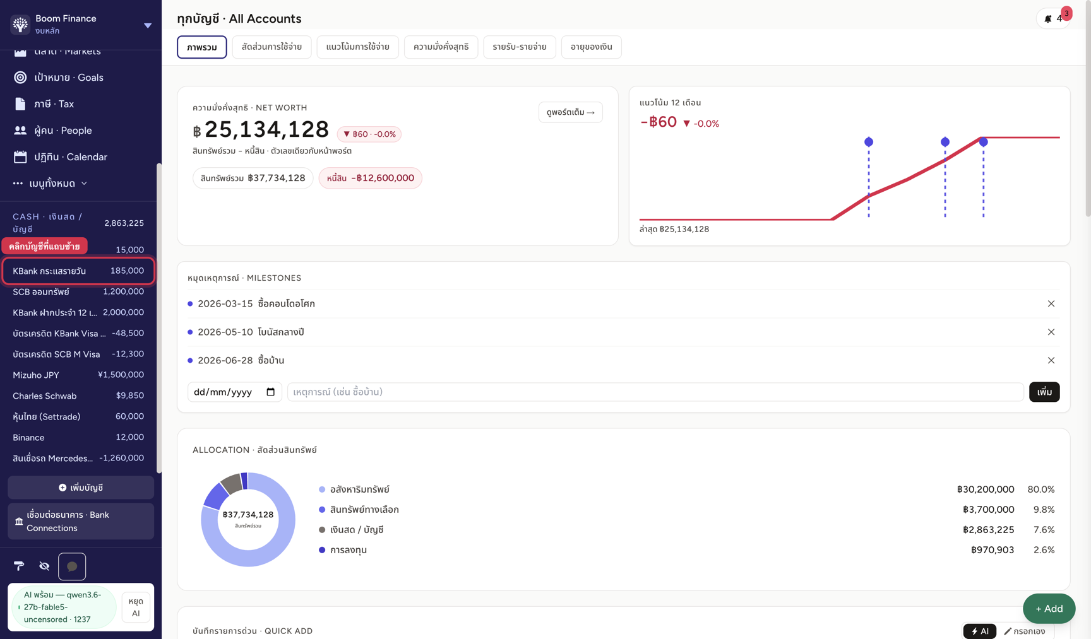This screenshot has height=639, width=1091.
Task: Expand เมนูทั้งหมด menu chevron
Action: tap(84, 184)
